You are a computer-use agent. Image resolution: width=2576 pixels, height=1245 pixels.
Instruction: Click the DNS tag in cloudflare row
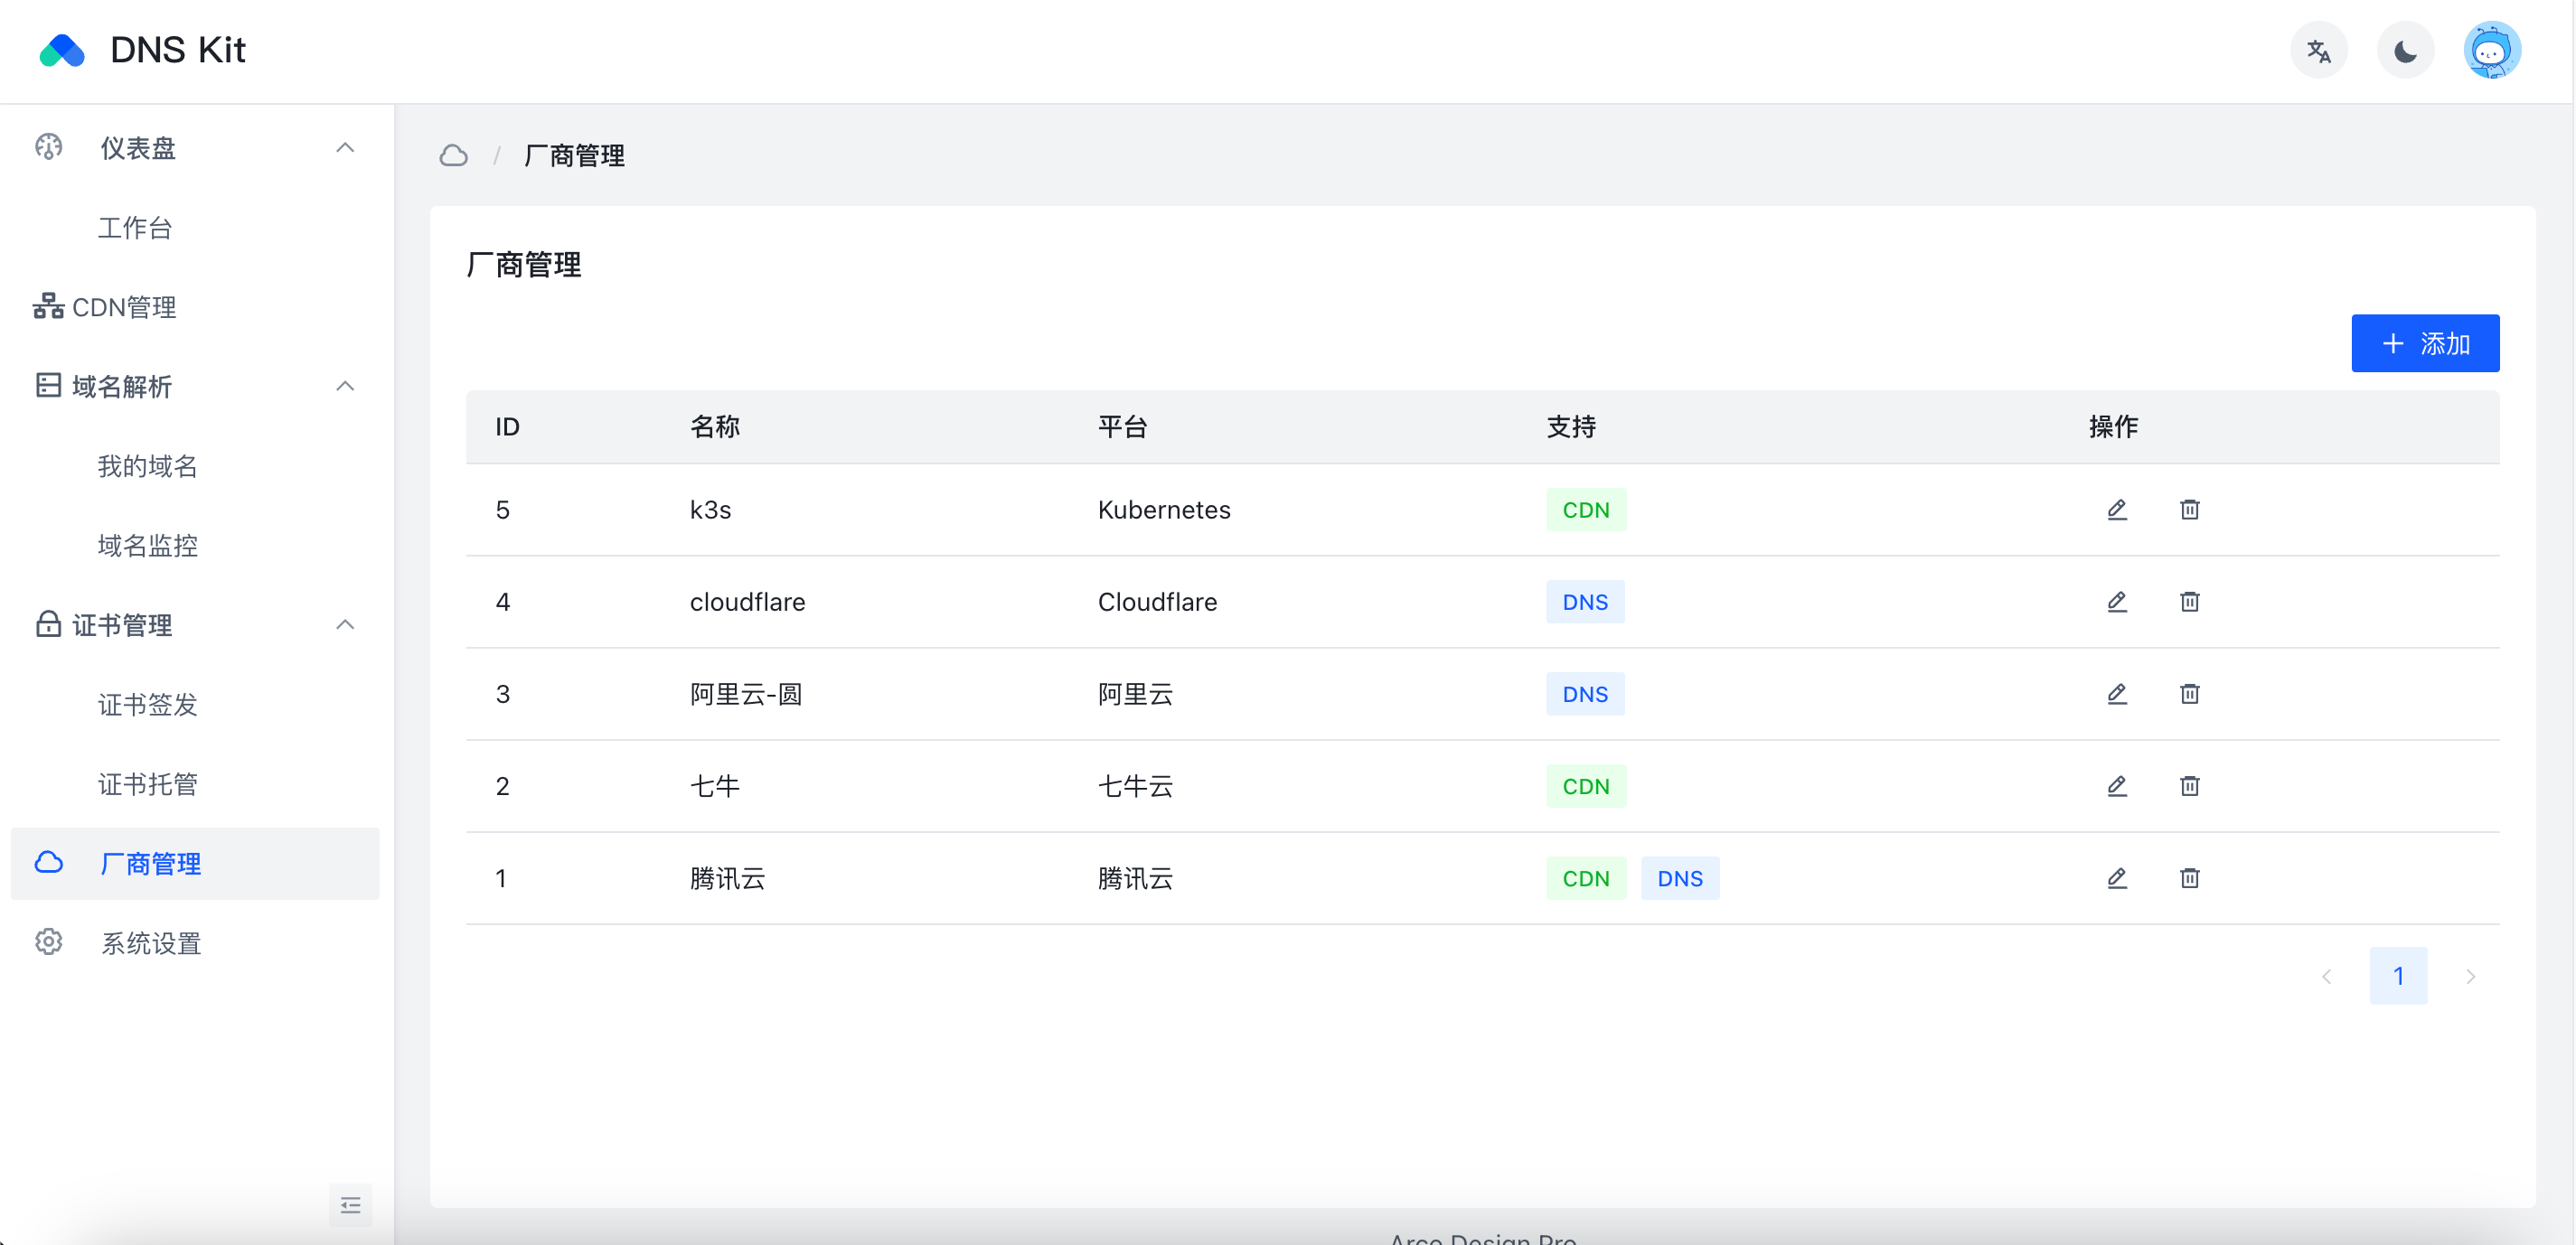point(1585,602)
